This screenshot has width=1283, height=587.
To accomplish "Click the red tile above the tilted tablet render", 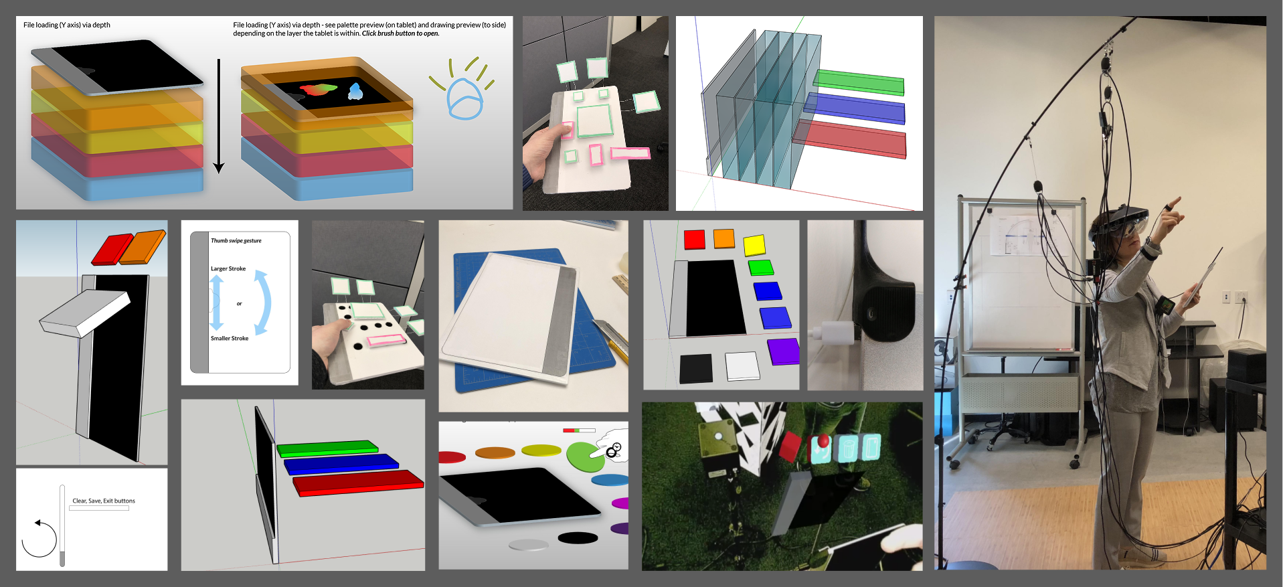I will tap(112, 249).
